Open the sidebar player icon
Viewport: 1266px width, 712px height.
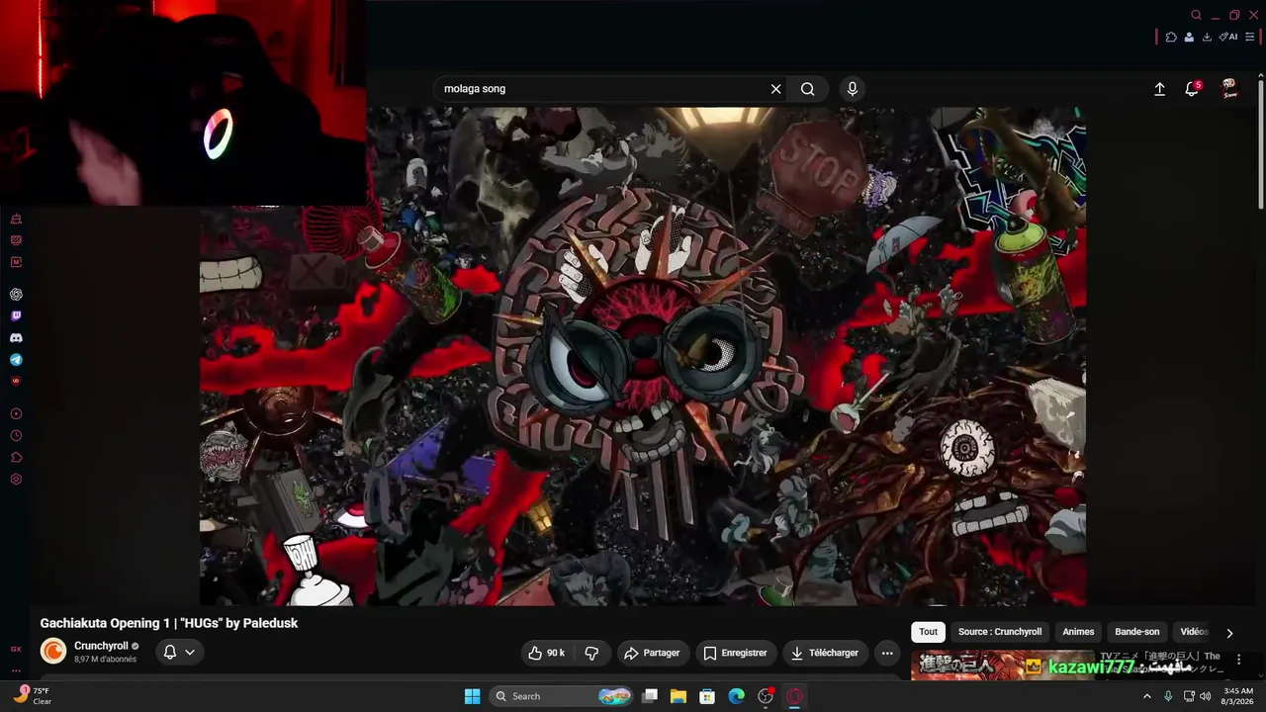(x=16, y=414)
